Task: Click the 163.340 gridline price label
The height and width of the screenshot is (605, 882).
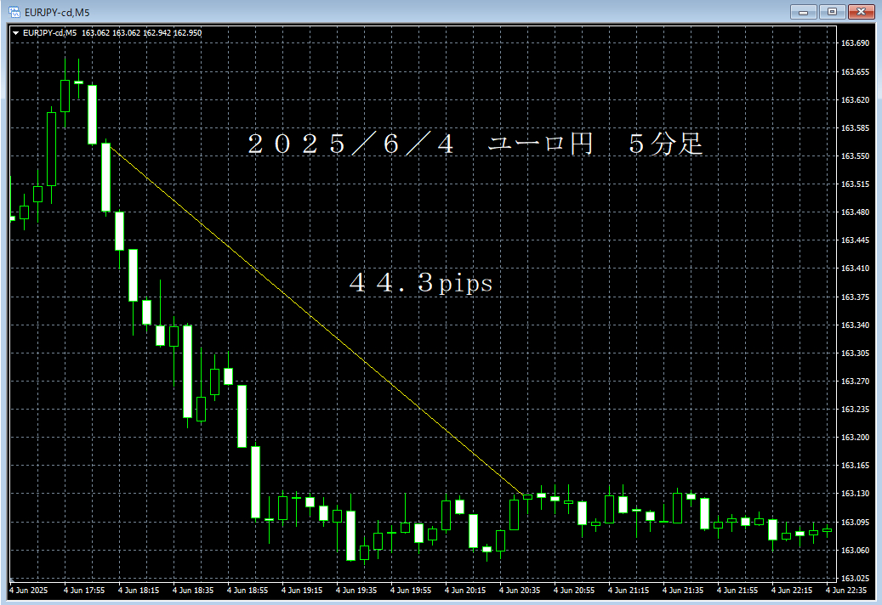Action: coord(856,325)
